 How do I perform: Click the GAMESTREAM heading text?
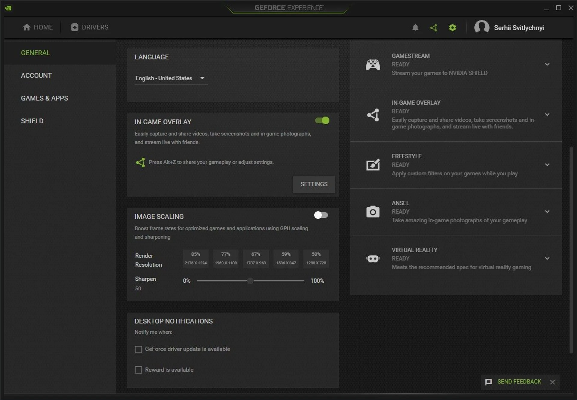(x=411, y=56)
